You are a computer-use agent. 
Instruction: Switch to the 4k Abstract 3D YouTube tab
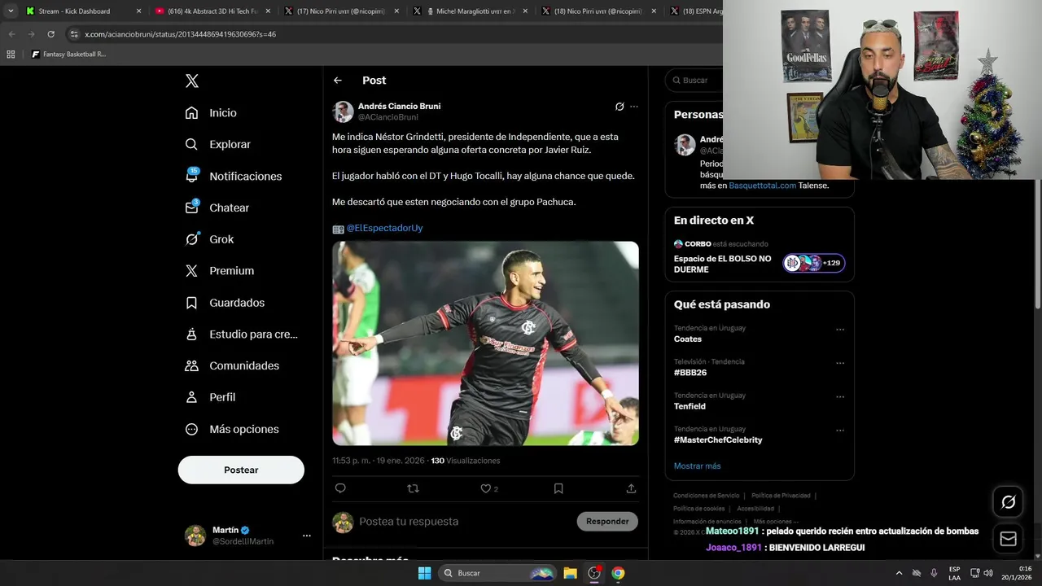click(x=212, y=11)
